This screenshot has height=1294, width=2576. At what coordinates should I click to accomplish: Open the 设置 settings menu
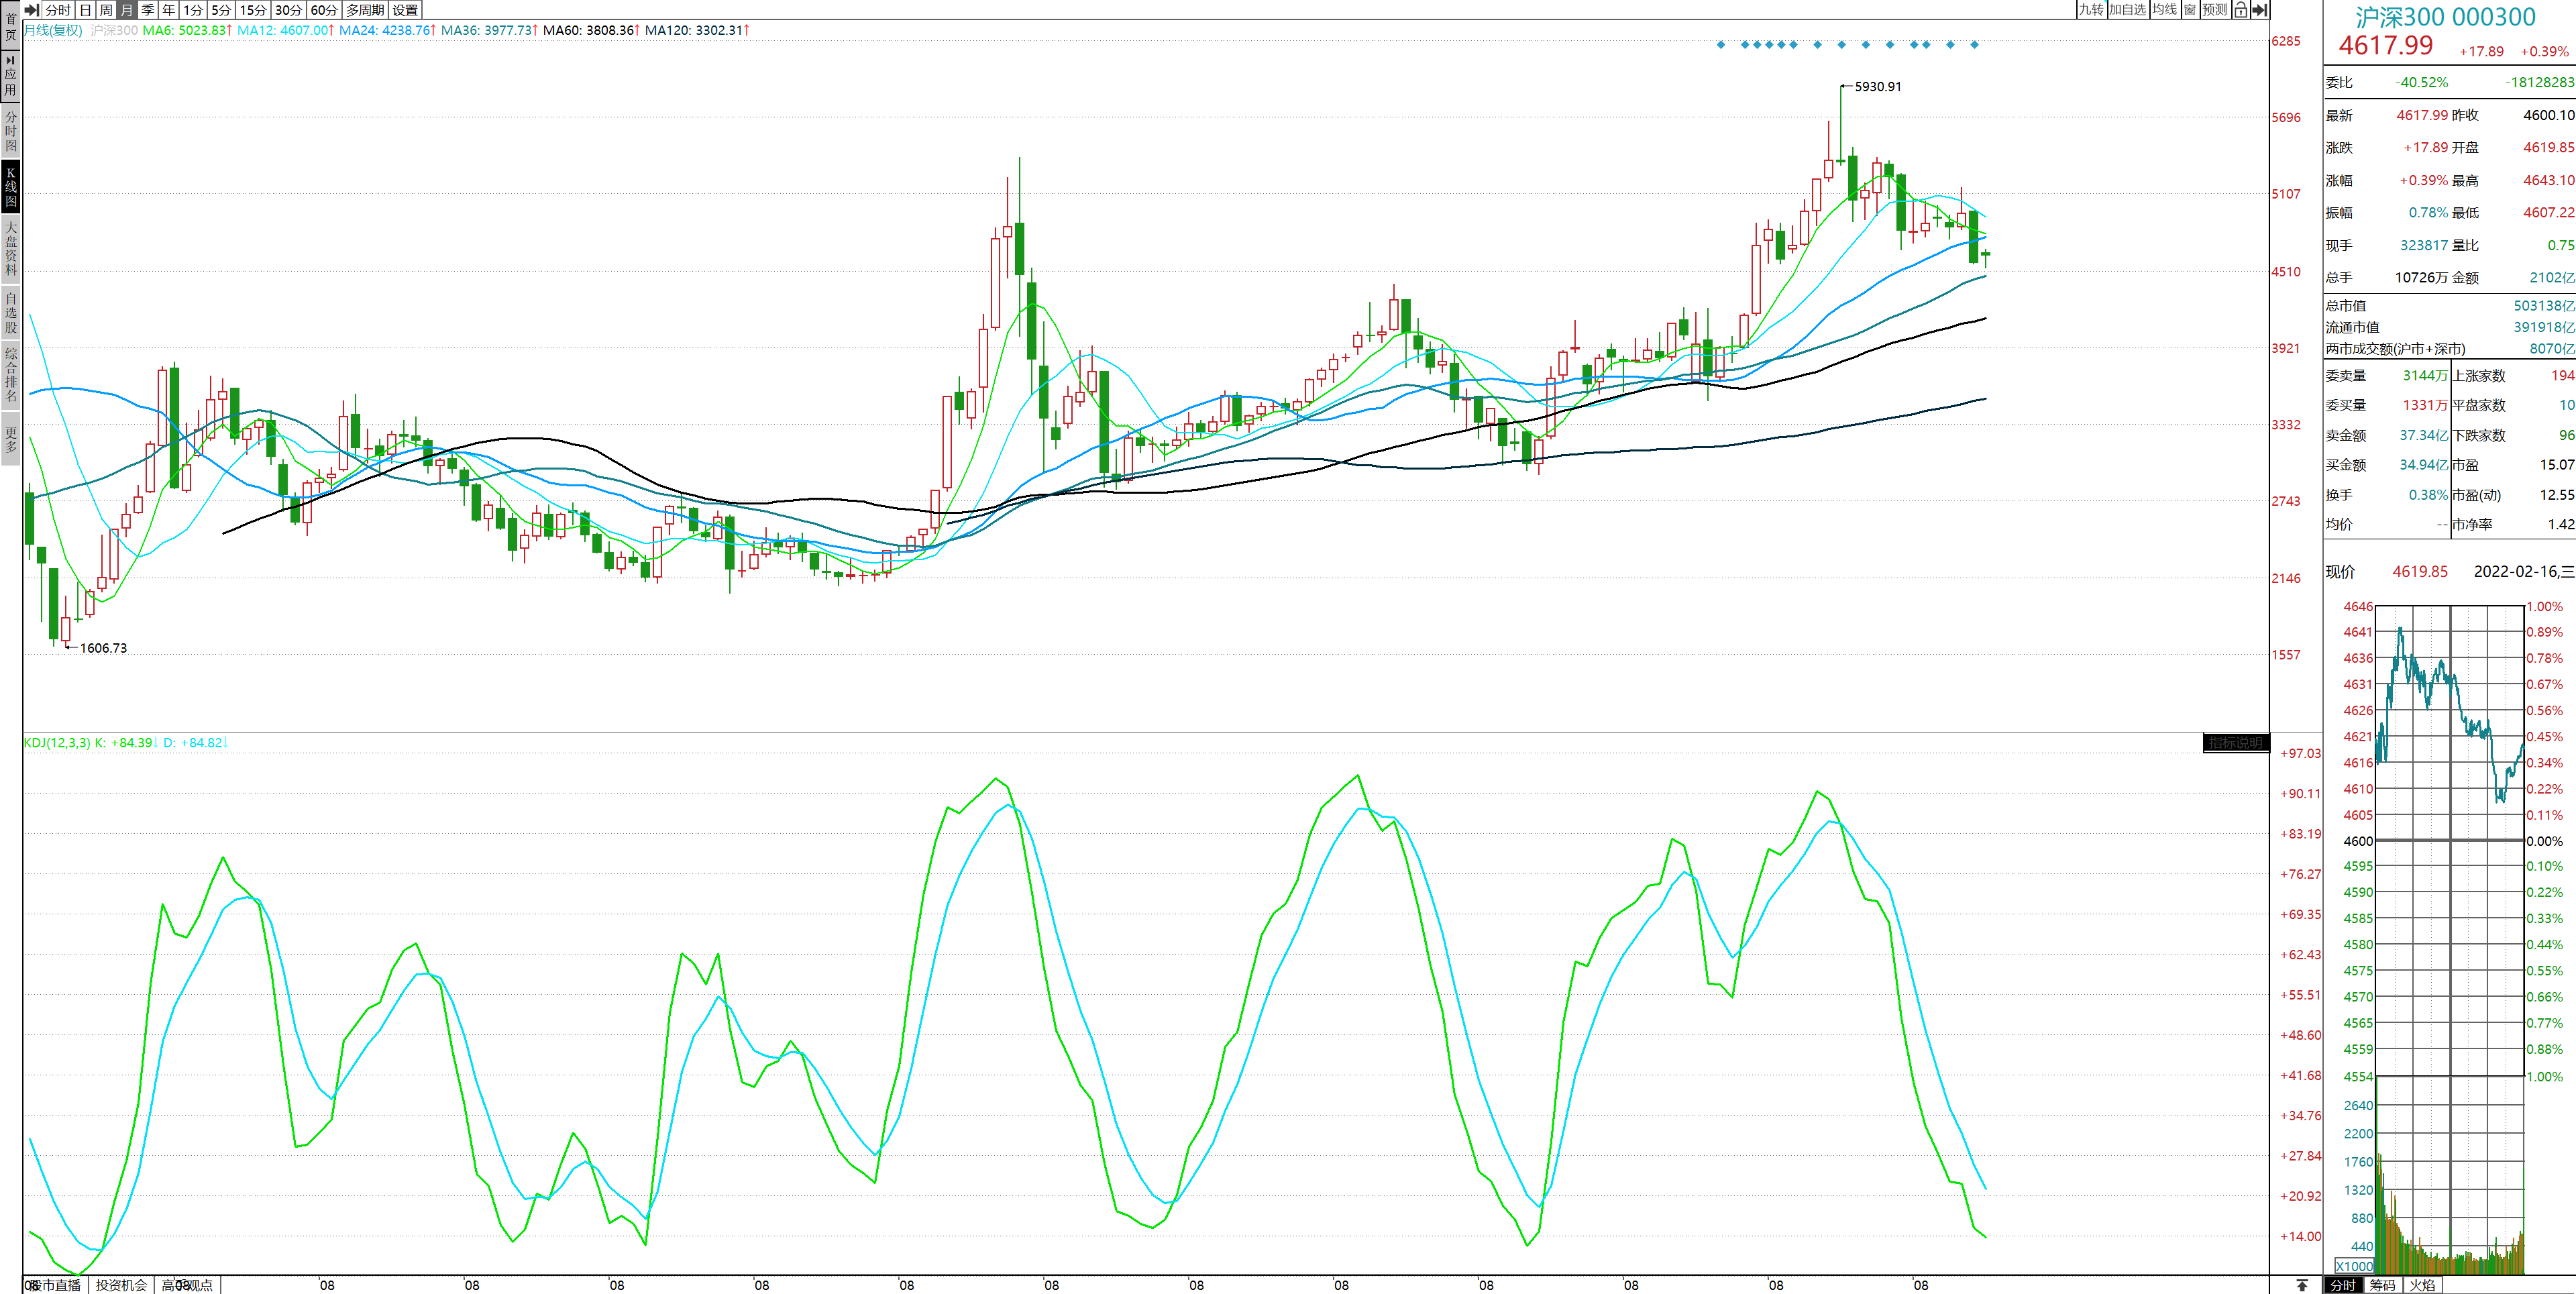click(x=405, y=10)
